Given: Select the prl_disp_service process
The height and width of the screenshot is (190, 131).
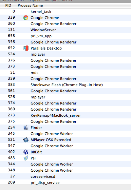Looking at the screenshot, I should [x=65, y=183].
